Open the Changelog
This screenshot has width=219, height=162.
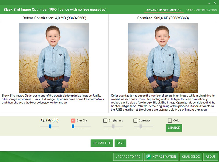191,157
